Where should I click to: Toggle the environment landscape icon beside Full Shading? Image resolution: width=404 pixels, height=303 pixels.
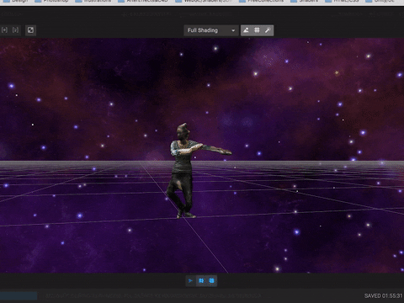coord(246,30)
